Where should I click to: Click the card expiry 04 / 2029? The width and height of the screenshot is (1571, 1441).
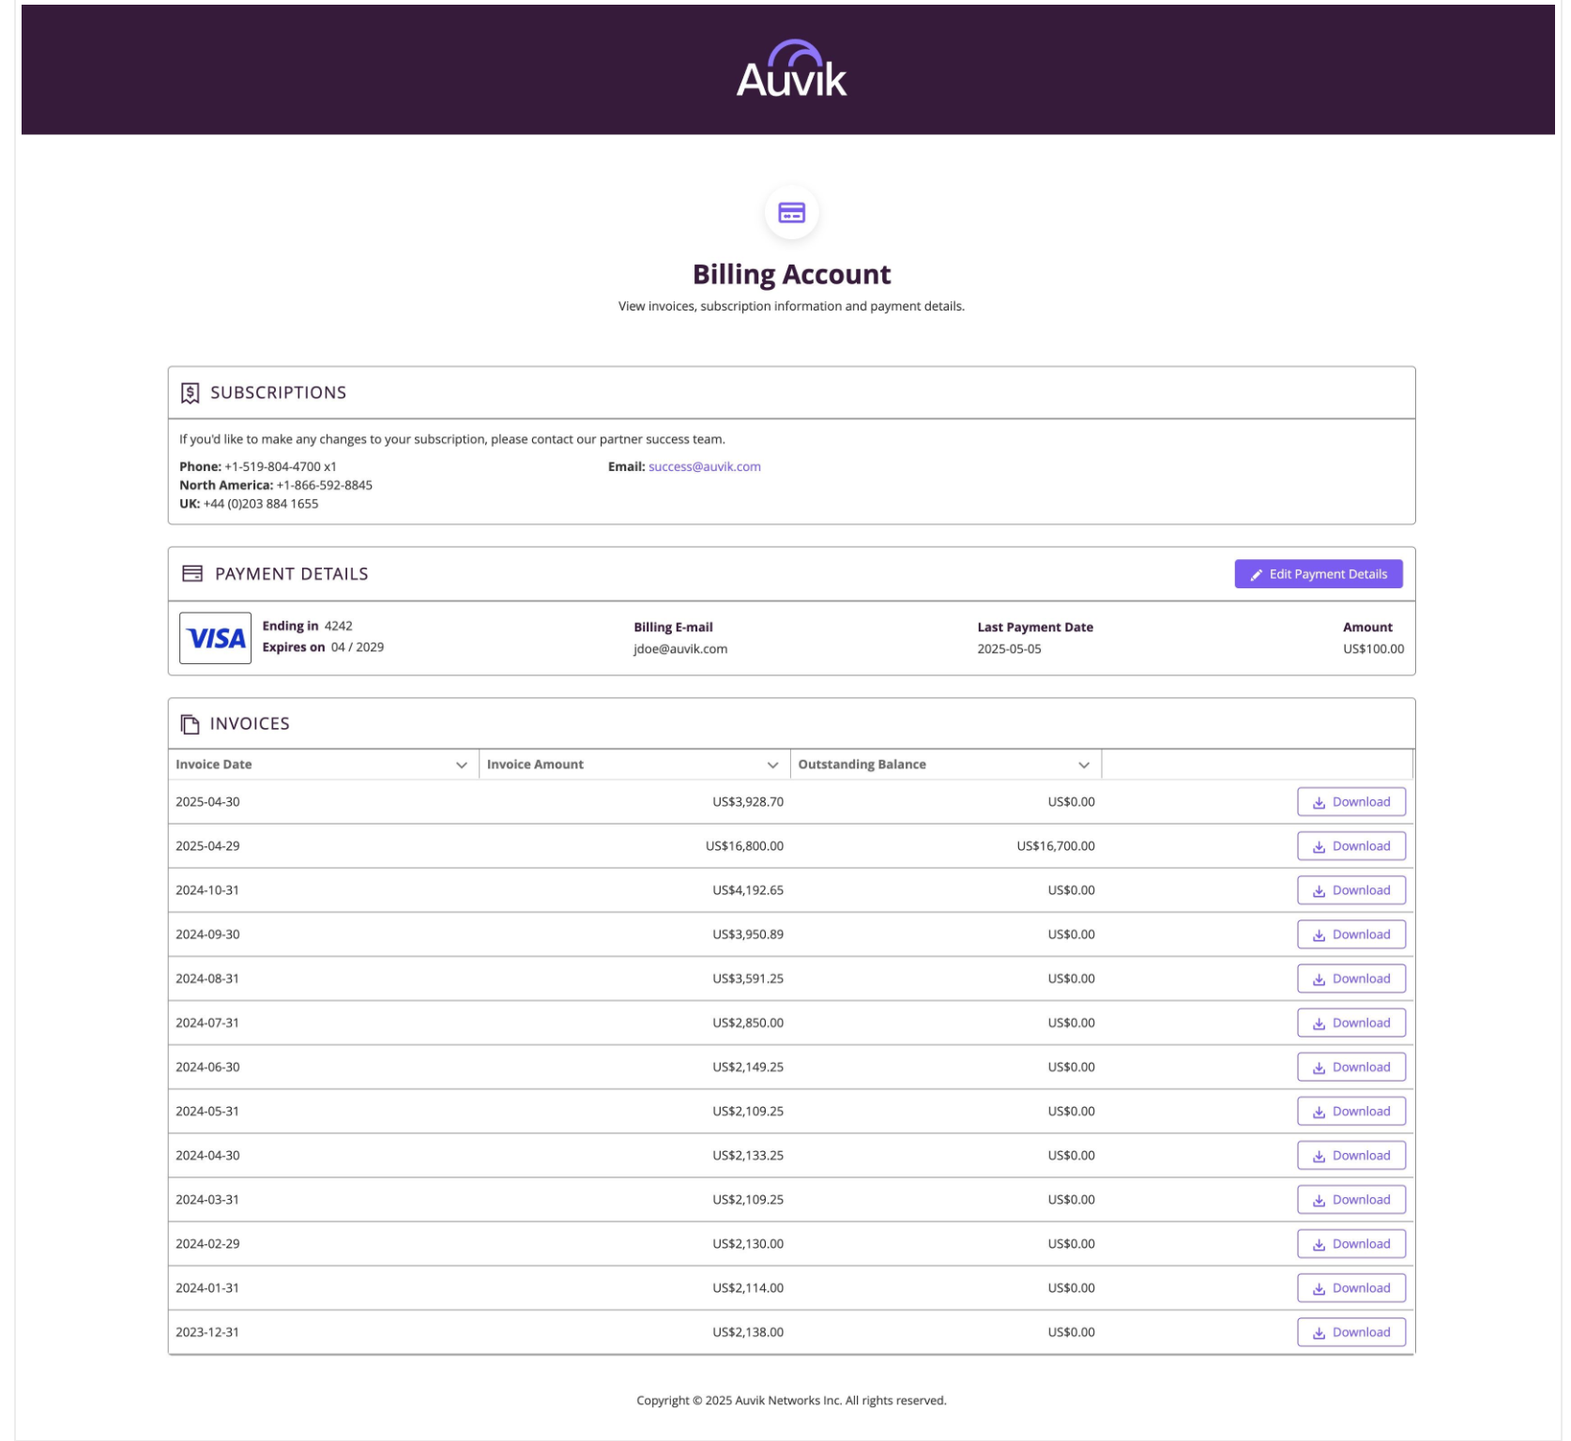(x=357, y=646)
